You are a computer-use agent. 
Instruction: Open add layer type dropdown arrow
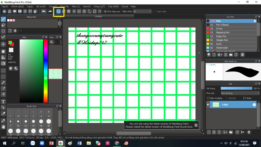coord(227,132)
